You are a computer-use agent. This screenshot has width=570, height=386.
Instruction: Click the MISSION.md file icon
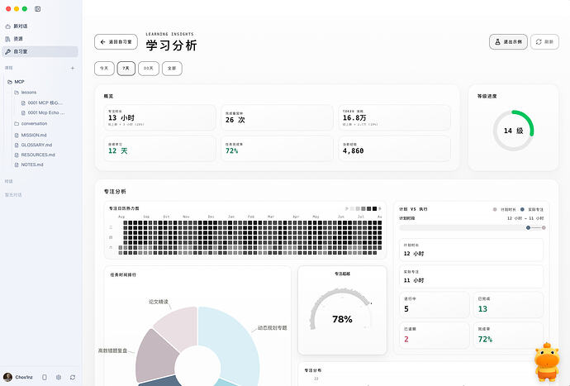tap(17, 135)
